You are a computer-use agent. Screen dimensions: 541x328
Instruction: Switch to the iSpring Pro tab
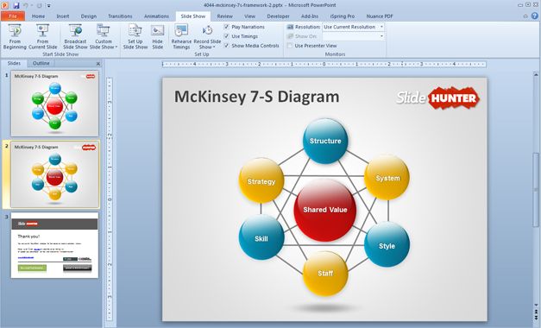(x=343, y=16)
